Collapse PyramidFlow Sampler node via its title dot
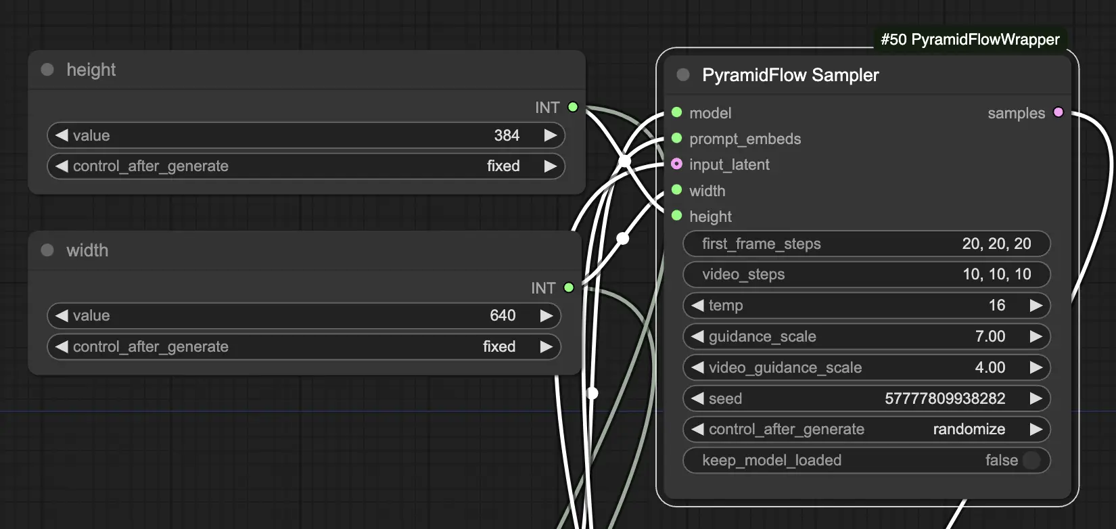1116x529 pixels. tap(683, 74)
